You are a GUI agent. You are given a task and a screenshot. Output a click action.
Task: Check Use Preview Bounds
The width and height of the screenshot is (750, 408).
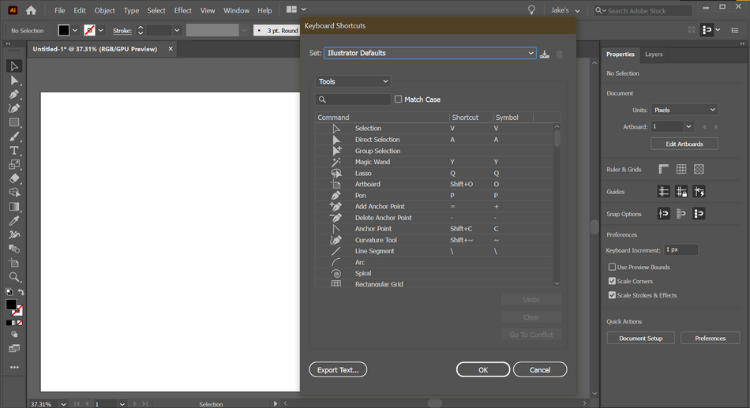point(612,267)
